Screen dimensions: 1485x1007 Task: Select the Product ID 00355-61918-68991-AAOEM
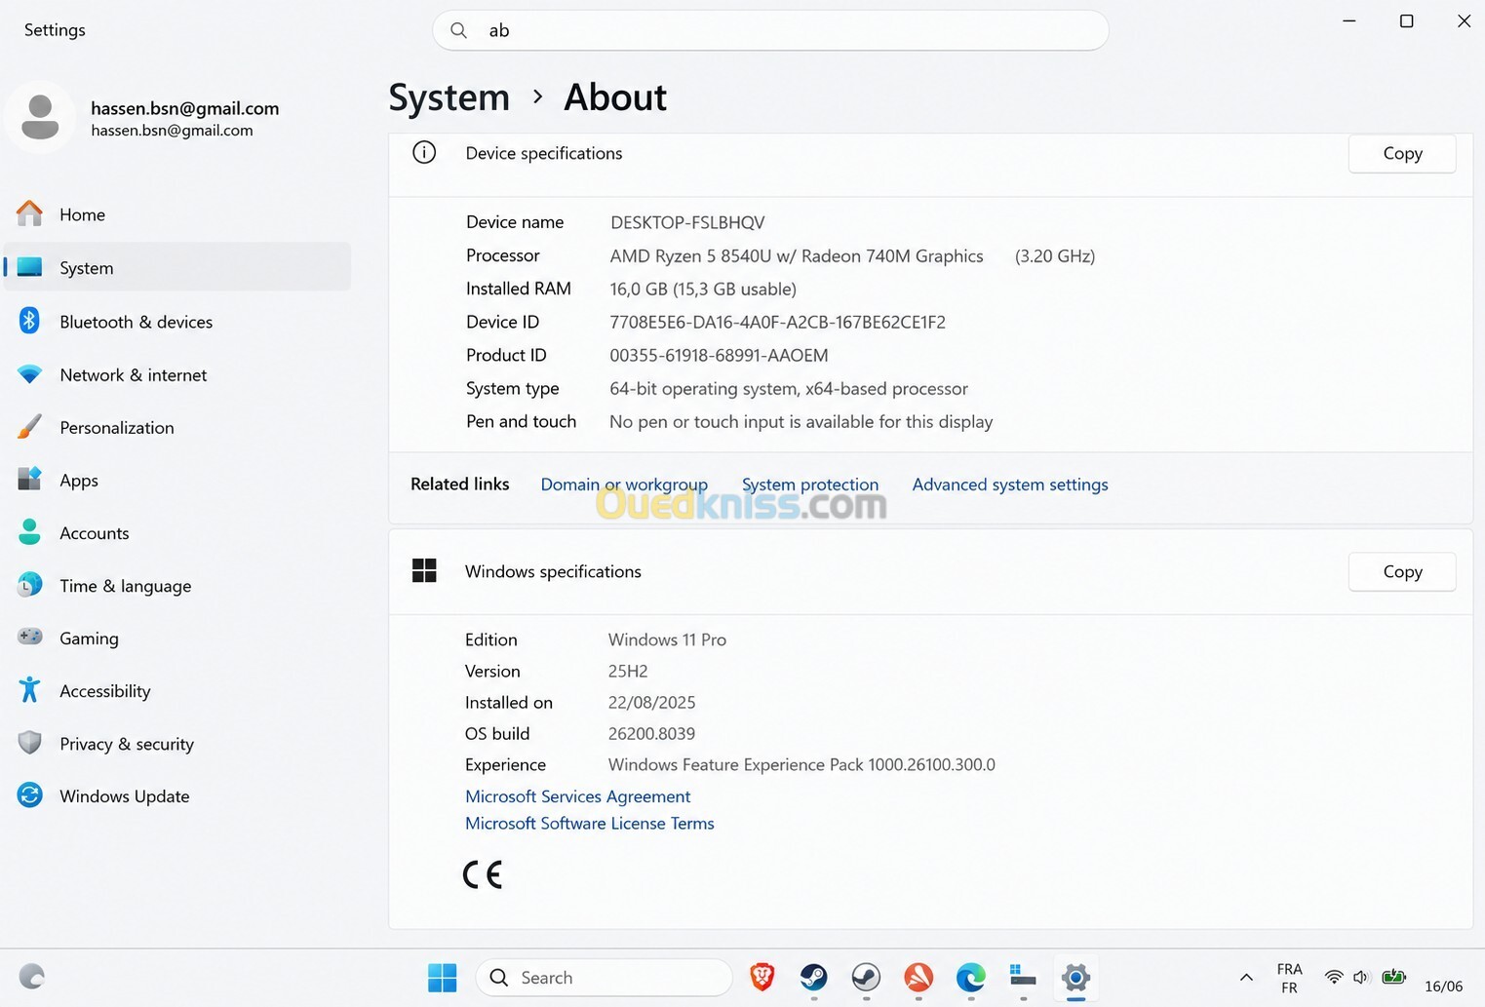(x=719, y=355)
